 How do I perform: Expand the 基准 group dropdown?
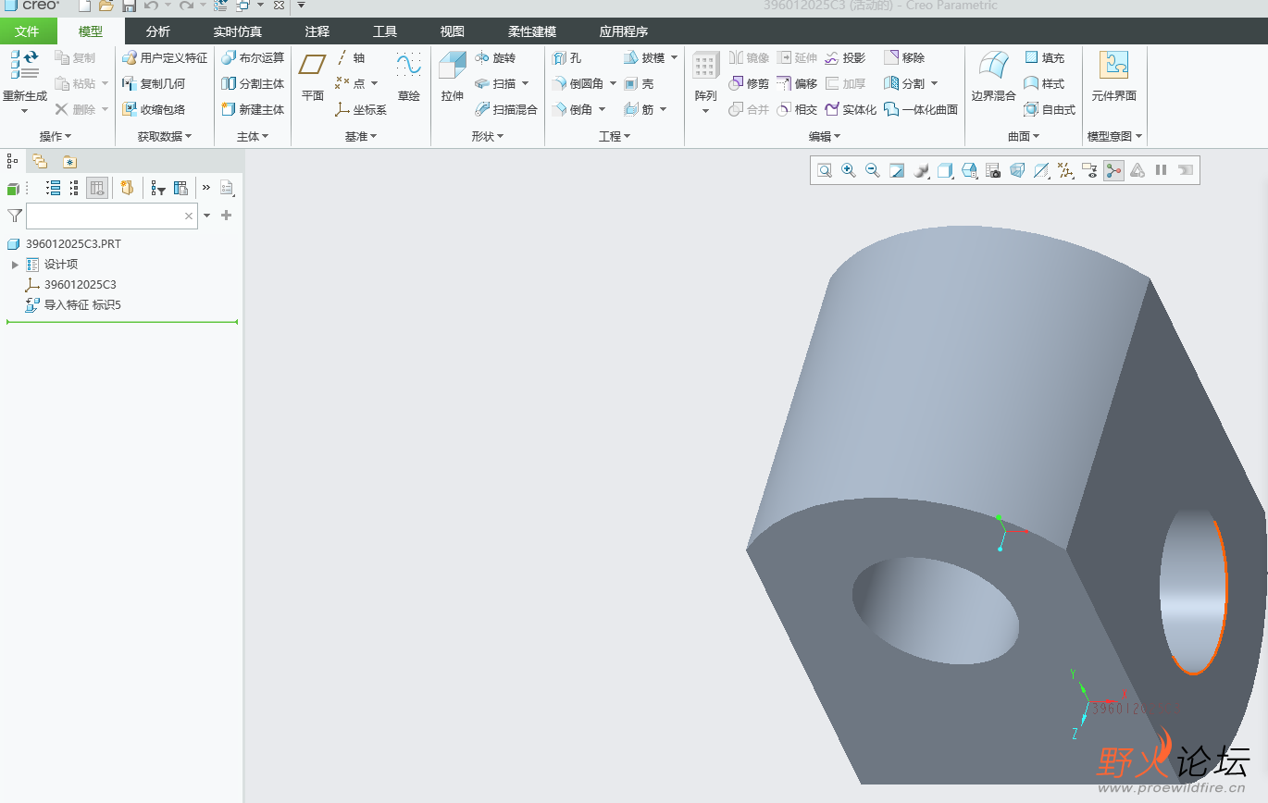click(x=361, y=136)
